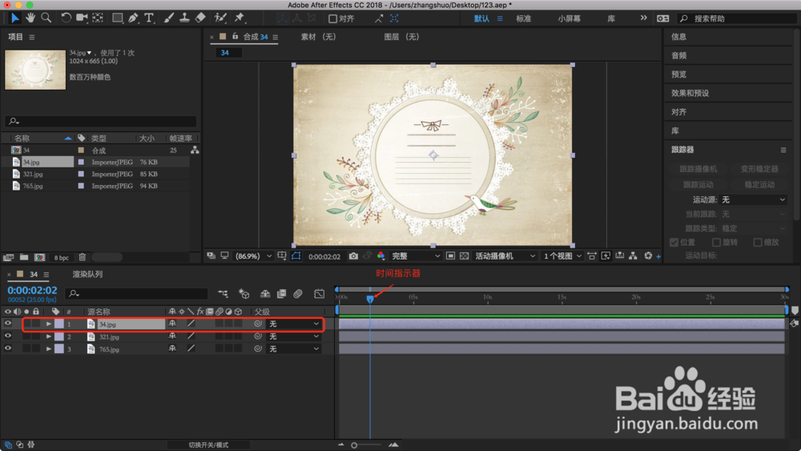Select the Eraser tool
The image size is (801, 451).
click(x=200, y=18)
